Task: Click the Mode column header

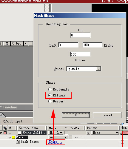Action: click(x=53, y=128)
